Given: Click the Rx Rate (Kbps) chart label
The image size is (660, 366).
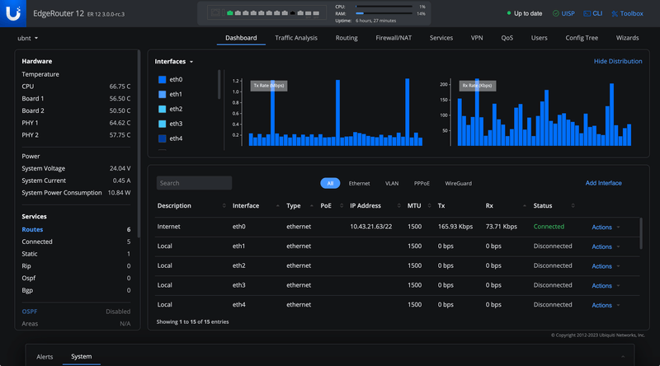Looking at the screenshot, I should coord(478,86).
